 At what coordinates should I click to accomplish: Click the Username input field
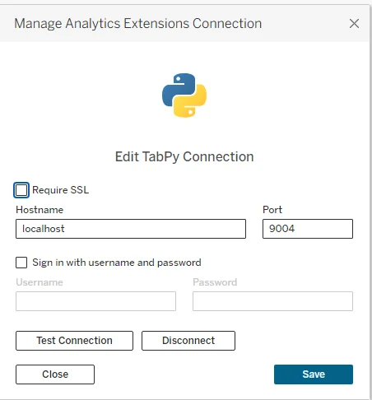[95, 301]
